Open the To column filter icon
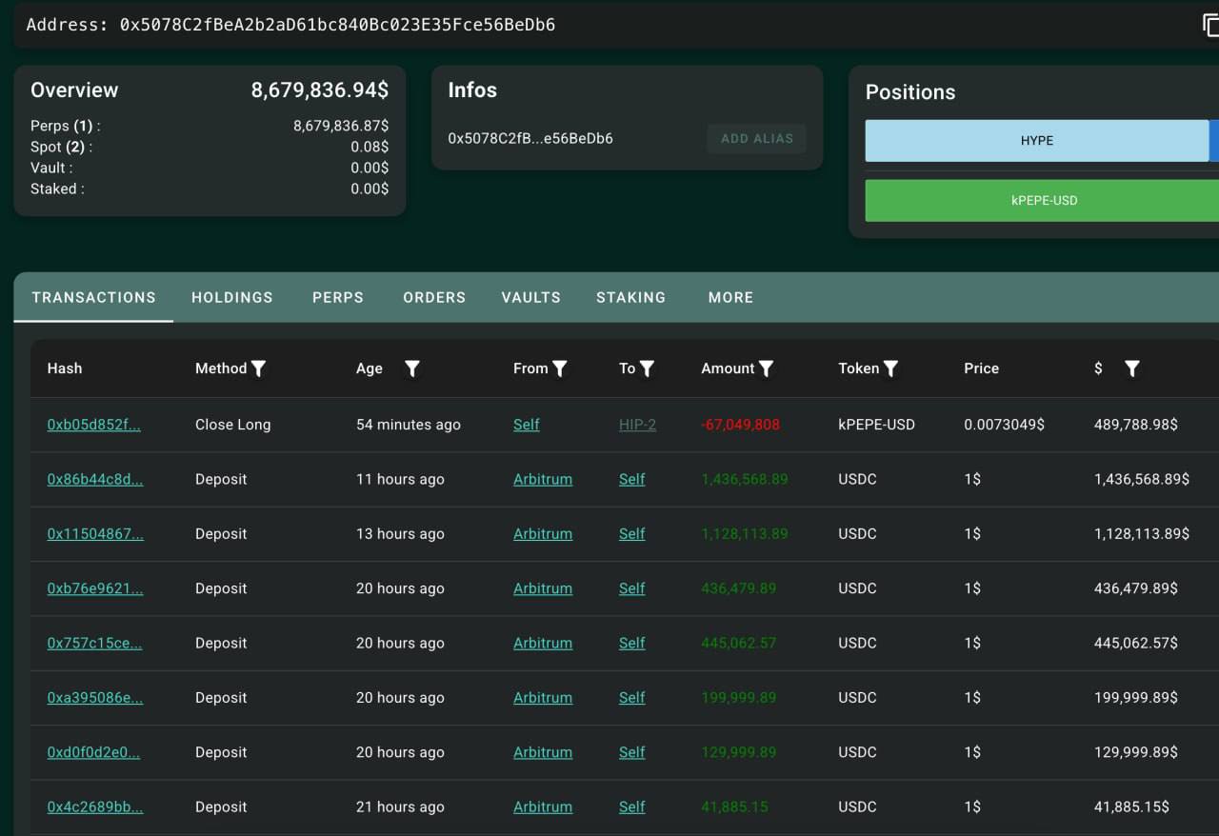The height and width of the screenshot is (836, 1219). [647, 368]
